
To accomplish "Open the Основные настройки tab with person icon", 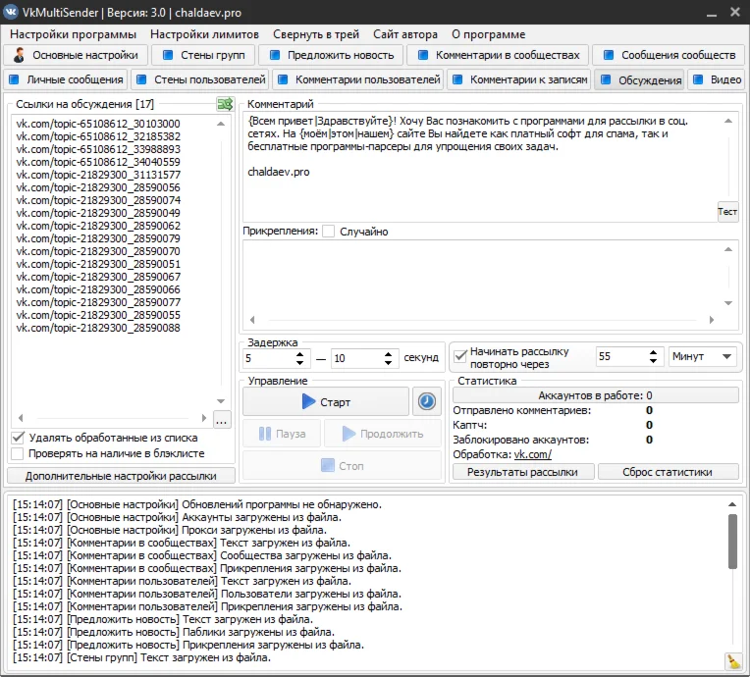I will click(80, 55).
